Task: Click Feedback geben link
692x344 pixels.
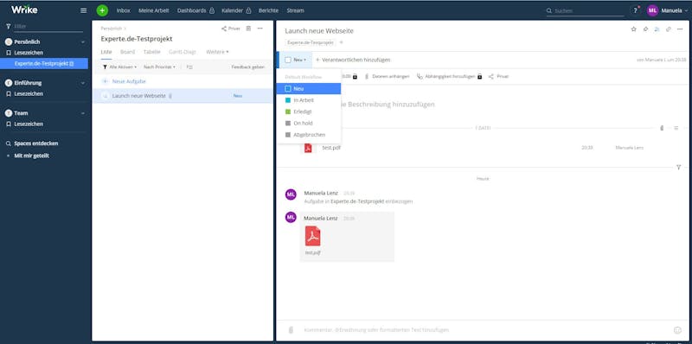Action: click(248, 67)
